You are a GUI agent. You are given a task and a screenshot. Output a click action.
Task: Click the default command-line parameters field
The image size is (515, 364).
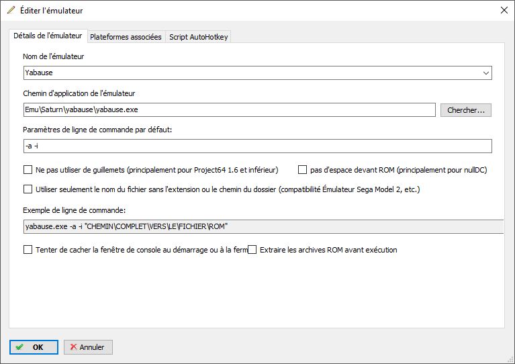[x=258, y=146]
